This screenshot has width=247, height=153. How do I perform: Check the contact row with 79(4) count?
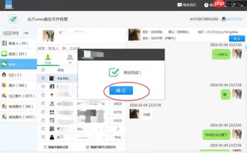pos(43,137)
